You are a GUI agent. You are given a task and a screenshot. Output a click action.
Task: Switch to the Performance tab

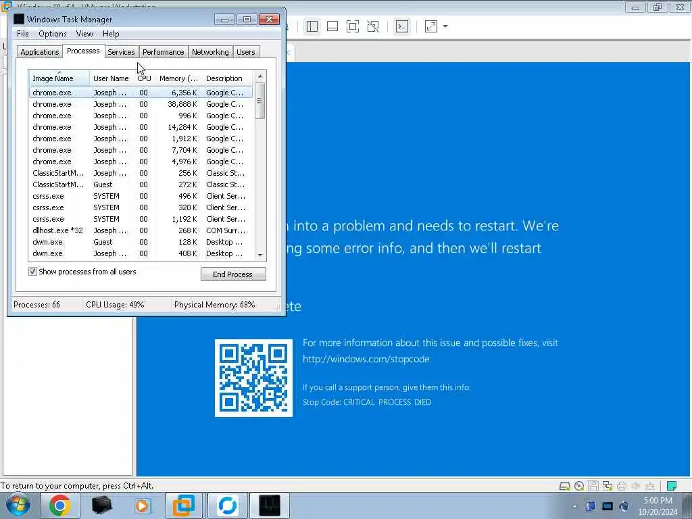point(164,52)
